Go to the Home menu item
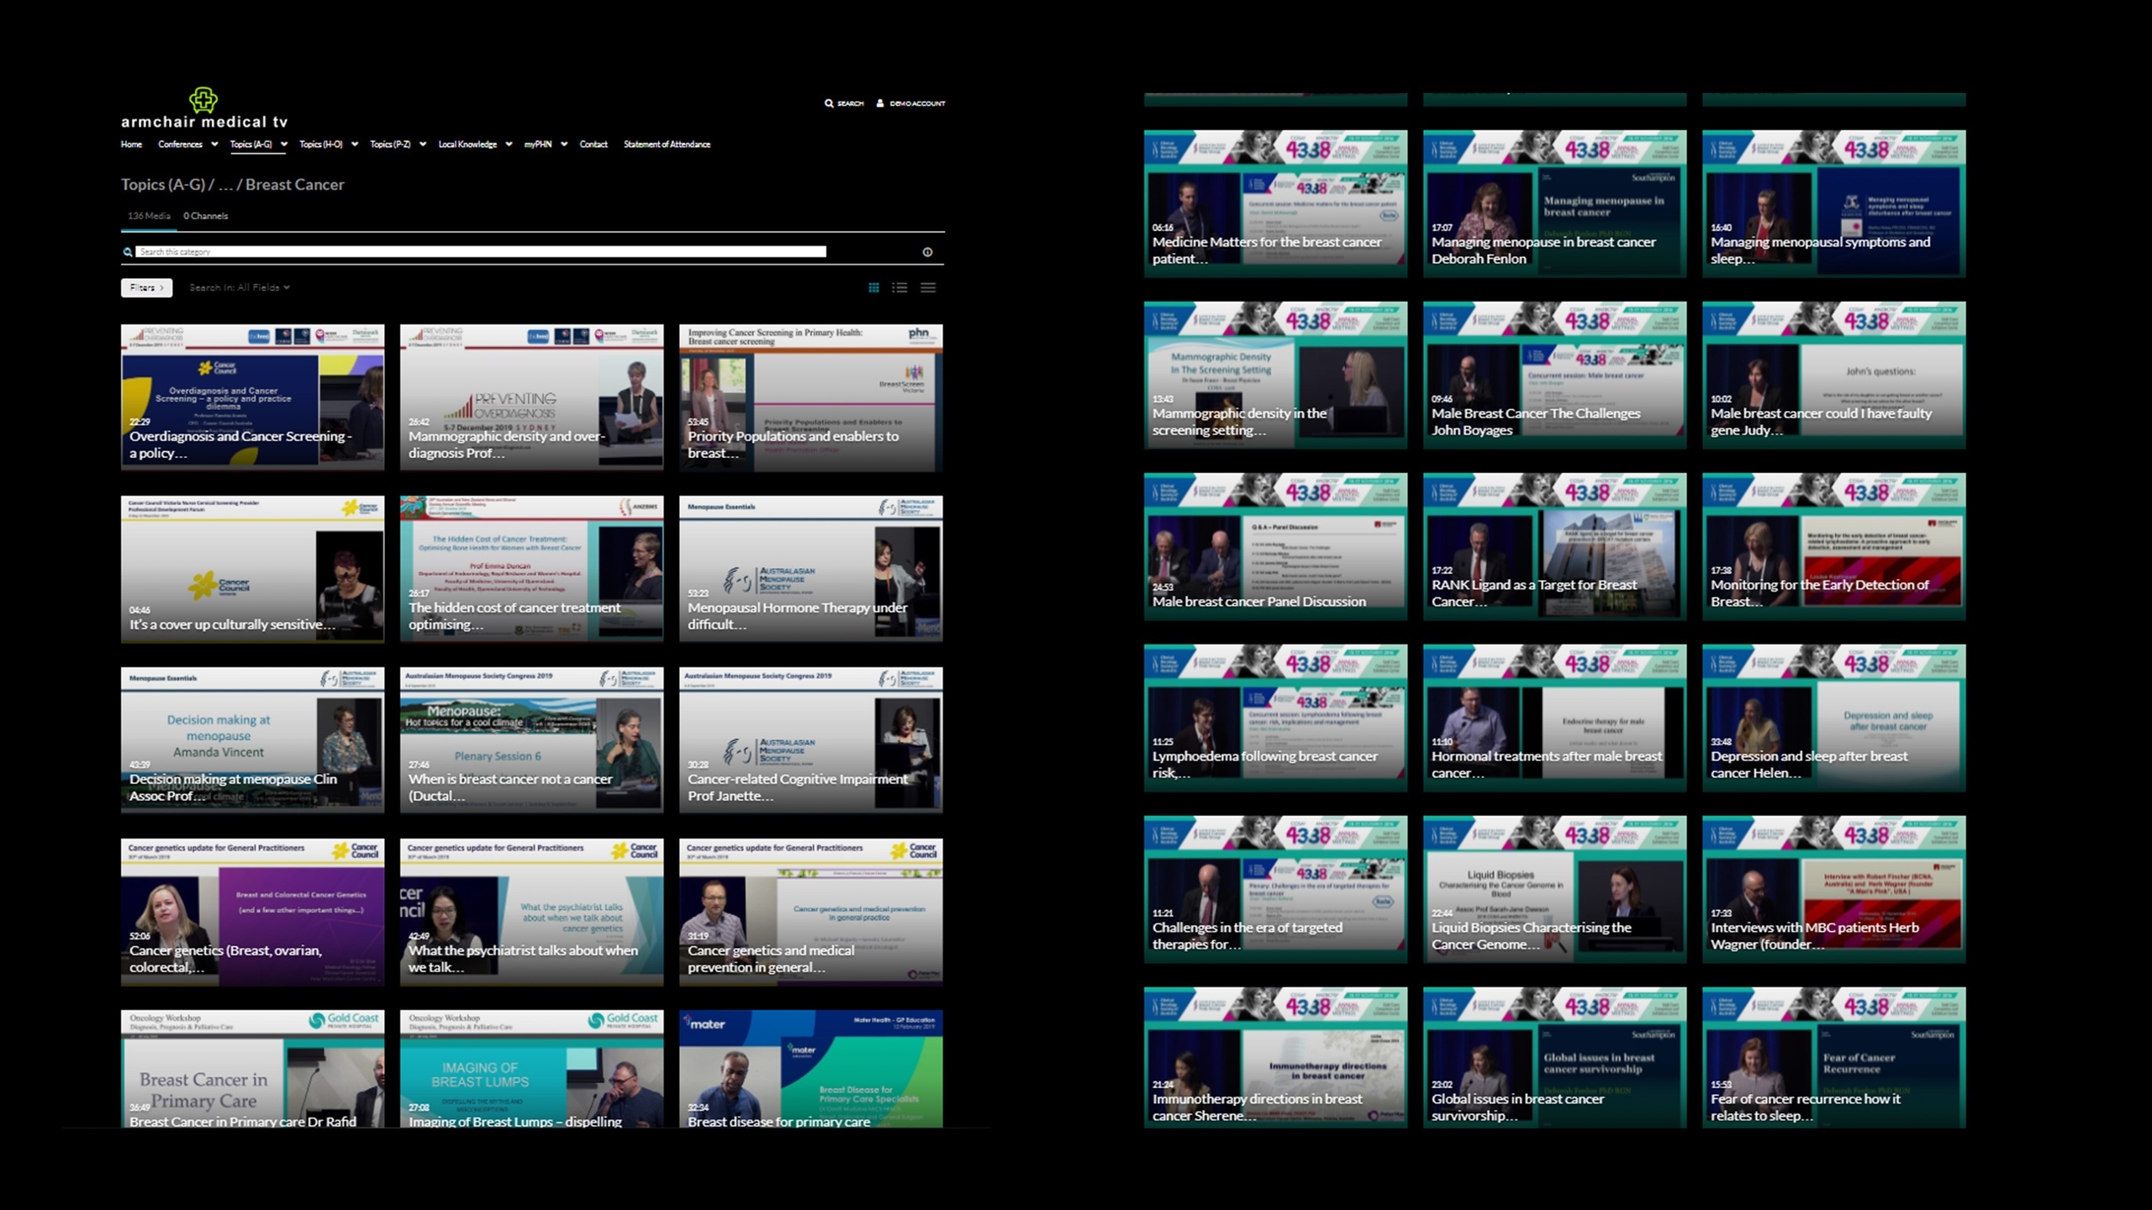This screenshot has height=1210, width=2152. point(131,145)
